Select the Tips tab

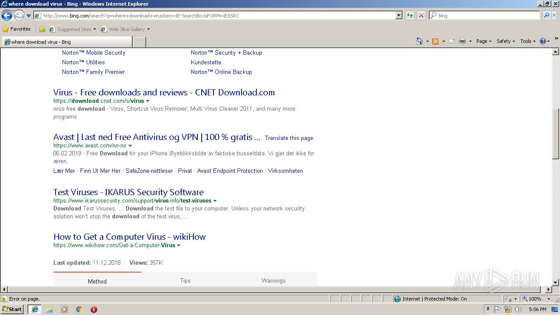pyautogui.click(x=185, y=280)
